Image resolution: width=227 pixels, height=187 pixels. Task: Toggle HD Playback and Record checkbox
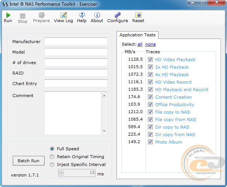pos(150,89)
